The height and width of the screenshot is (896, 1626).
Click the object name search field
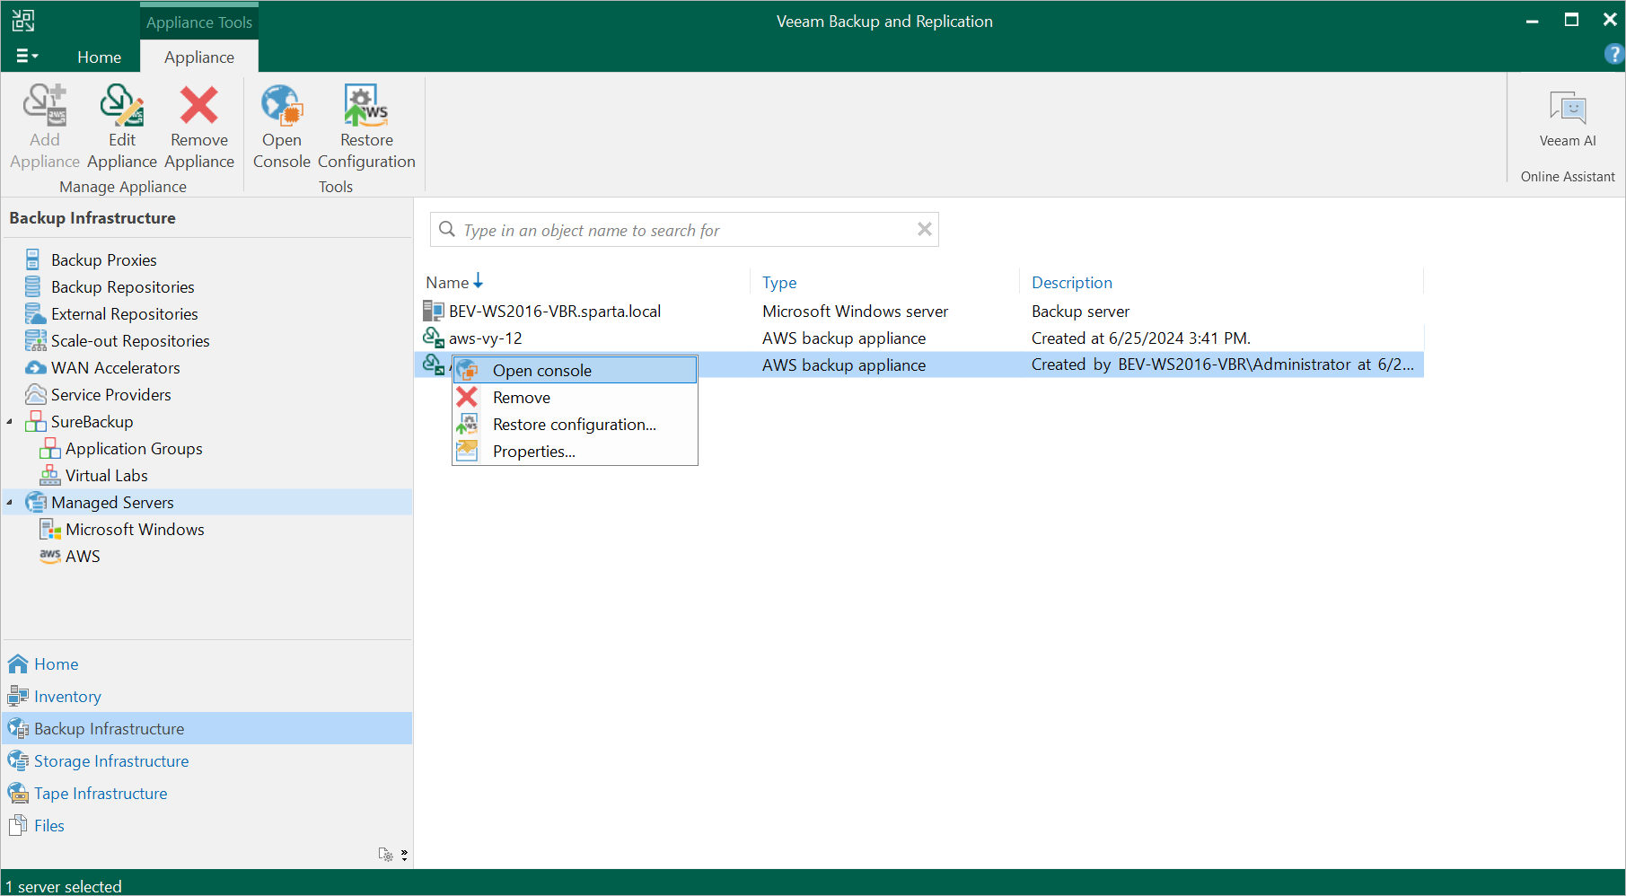click(686, 230)
